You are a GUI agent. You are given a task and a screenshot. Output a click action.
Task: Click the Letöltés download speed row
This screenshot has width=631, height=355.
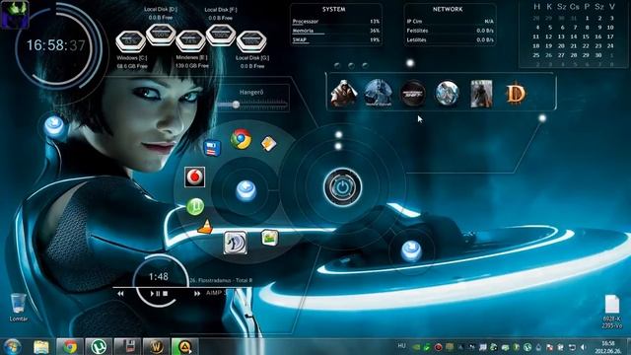pos(450,39)
